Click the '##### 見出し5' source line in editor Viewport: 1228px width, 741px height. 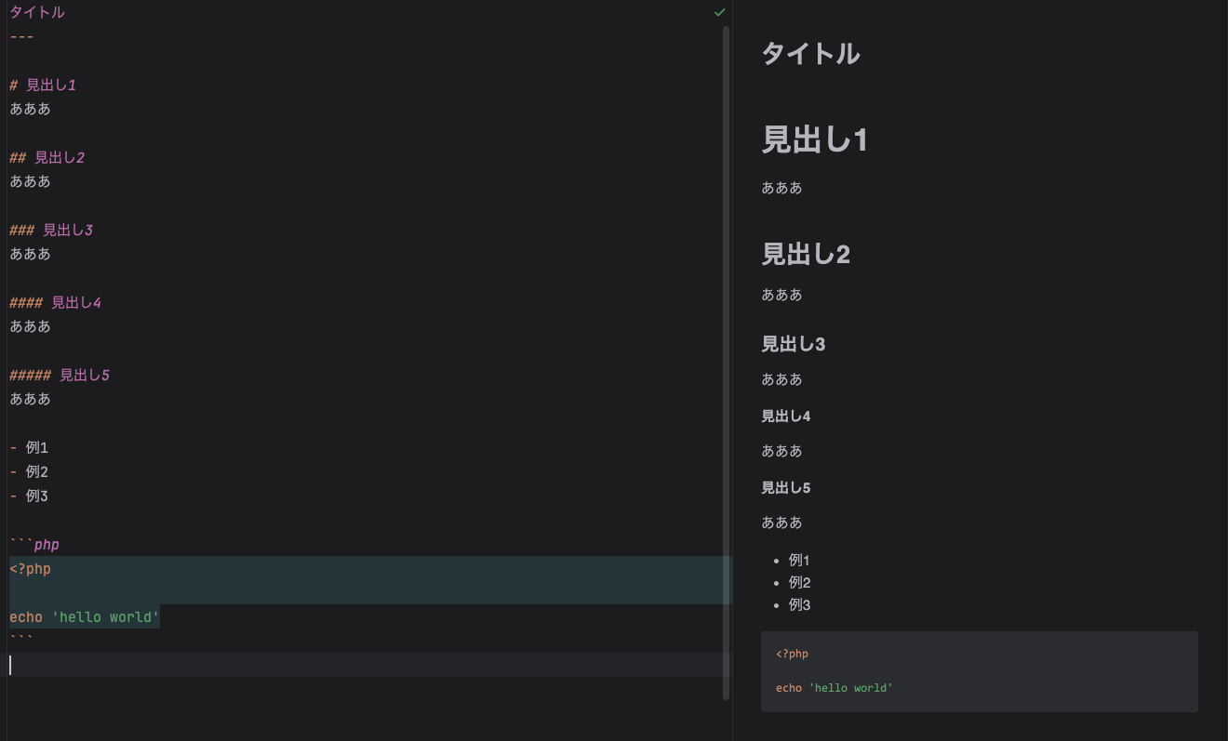pos(60,376)
